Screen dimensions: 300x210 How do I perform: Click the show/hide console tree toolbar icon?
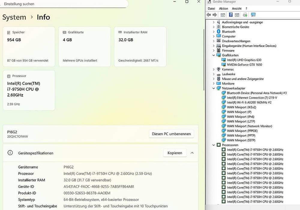point(223,15)
